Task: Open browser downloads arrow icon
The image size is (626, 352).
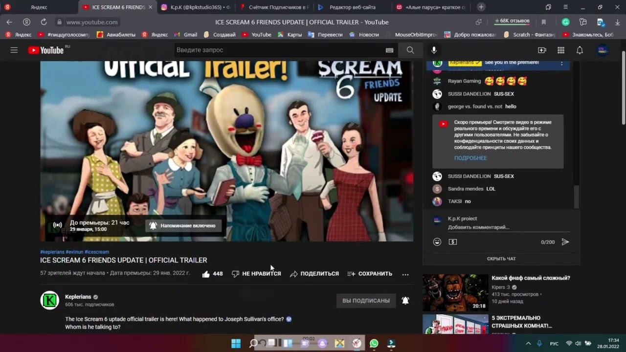Action: coord(617,22)
